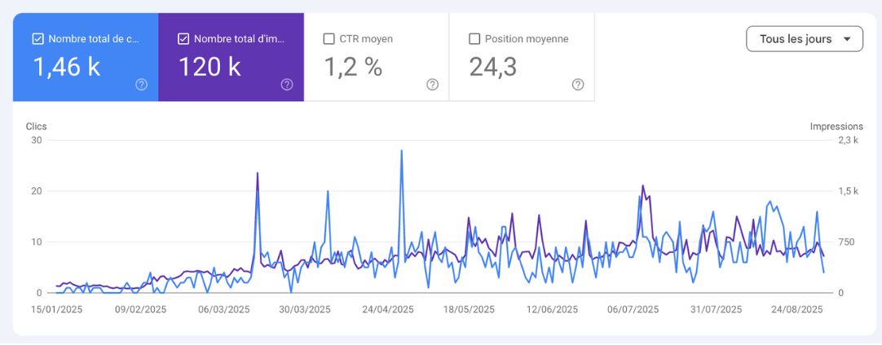Click the 24/08/2025 date label
The height and width of the screenshot is (345, 882).
(x=797, y=309)
